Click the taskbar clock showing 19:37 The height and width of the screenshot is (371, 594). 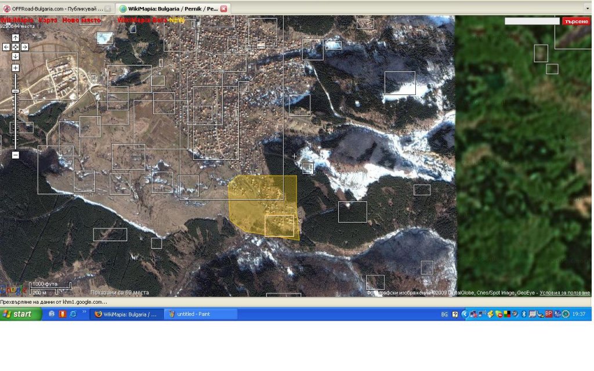pyautogui.click(x=579, y=314)
